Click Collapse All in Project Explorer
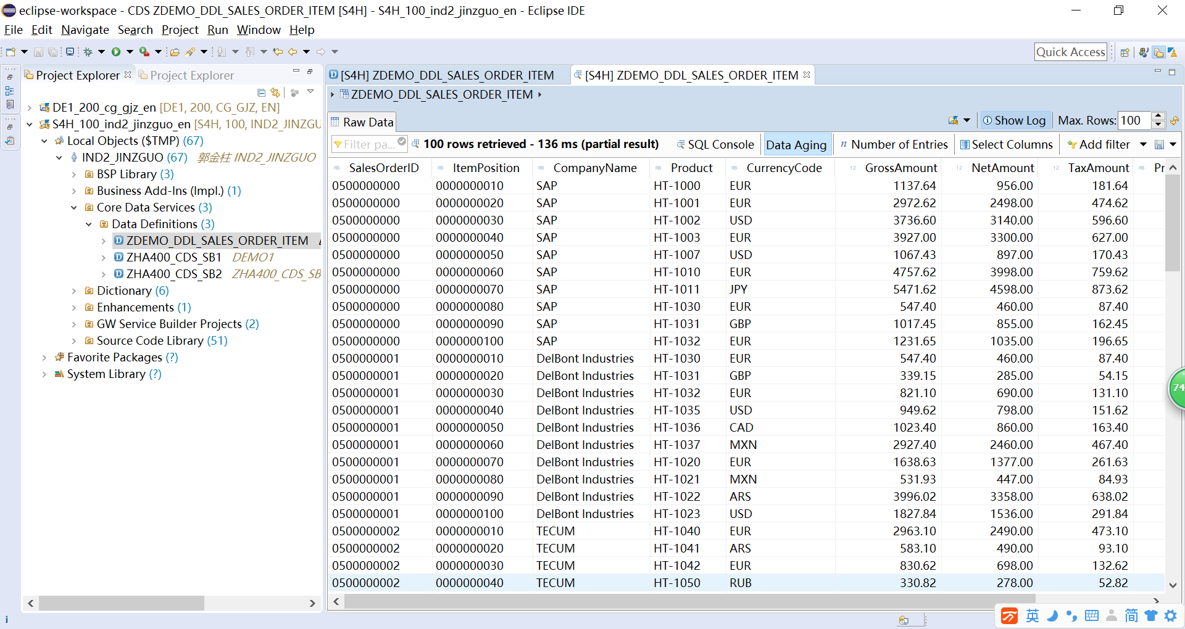The width and height of the screenshot is (1185, 629). point(262,92)
